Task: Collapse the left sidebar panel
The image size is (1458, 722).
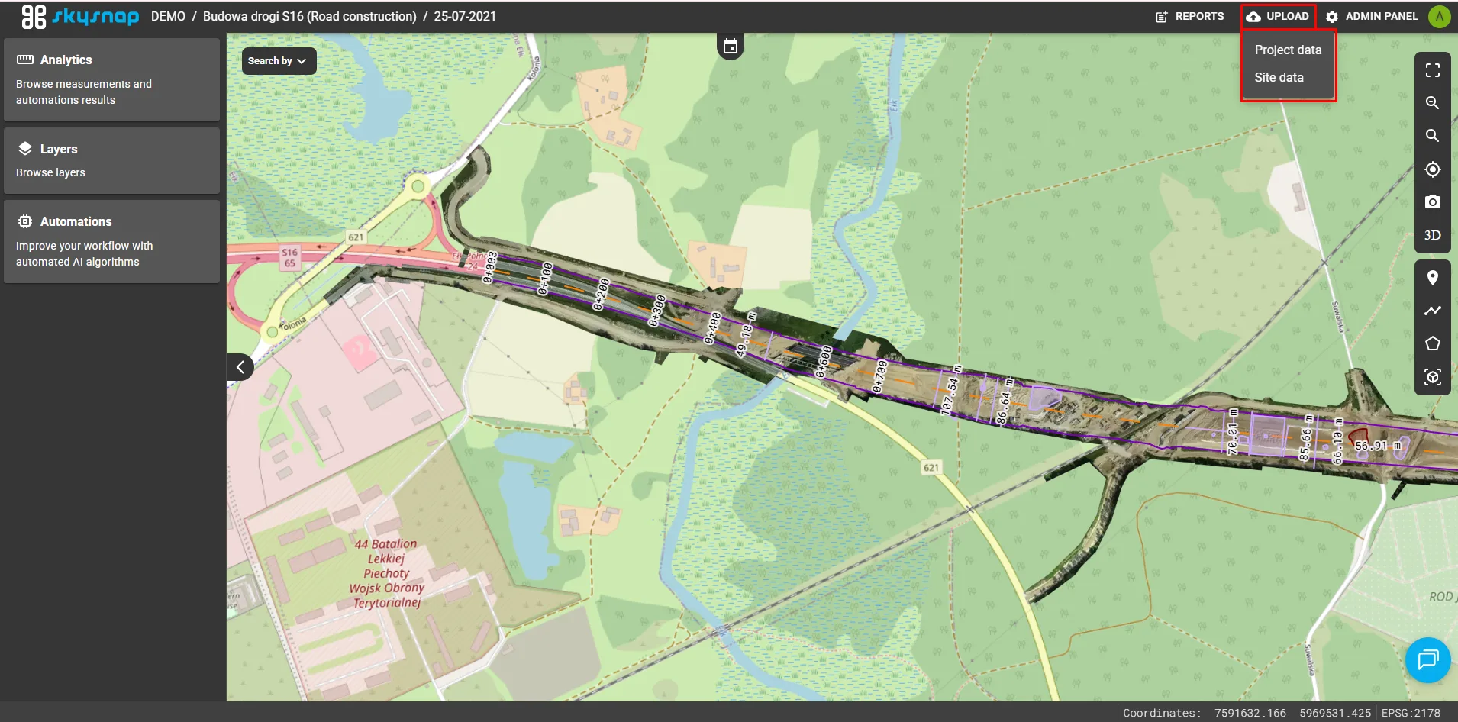Action: tap(240, 367)
